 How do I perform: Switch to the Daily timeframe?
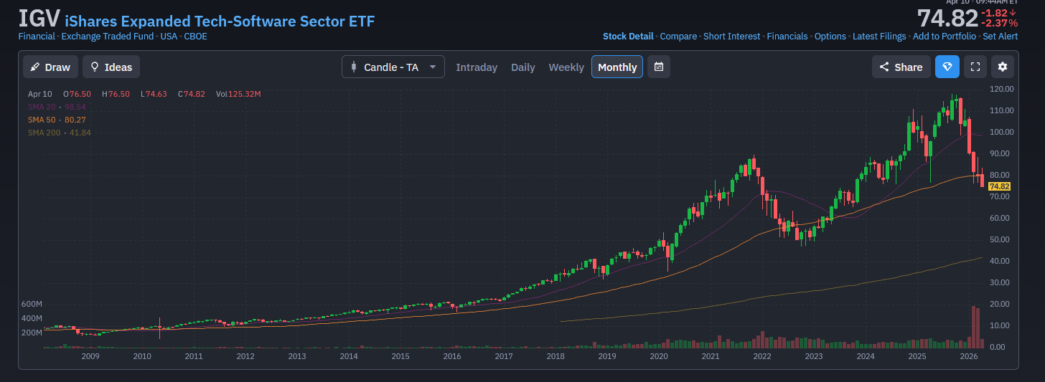(x=523, y=67)
